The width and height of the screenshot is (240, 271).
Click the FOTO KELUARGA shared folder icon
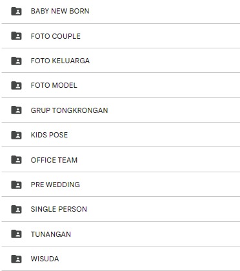(x=16, y=61)
